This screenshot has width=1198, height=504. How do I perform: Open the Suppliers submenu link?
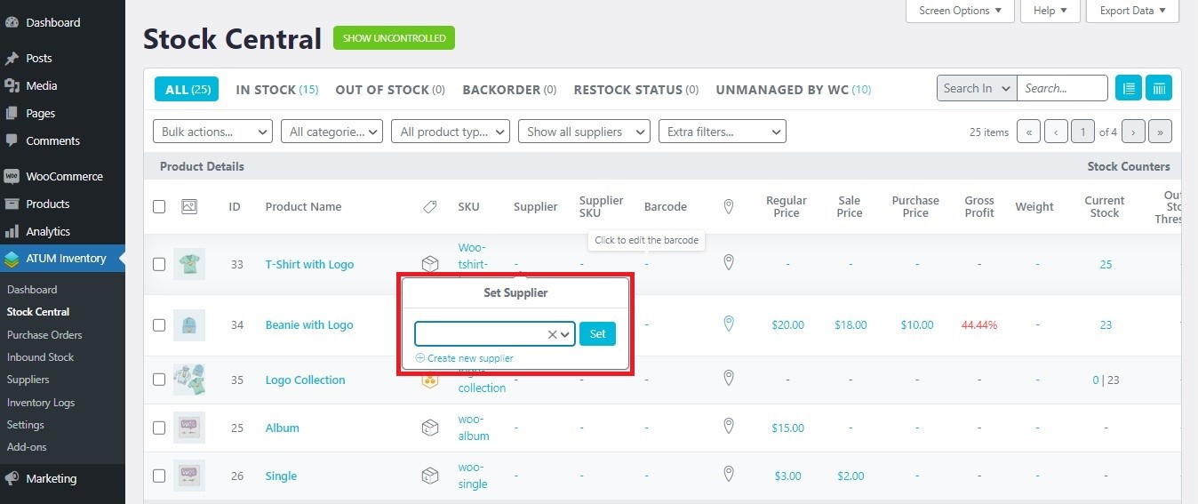click(28, 380)
